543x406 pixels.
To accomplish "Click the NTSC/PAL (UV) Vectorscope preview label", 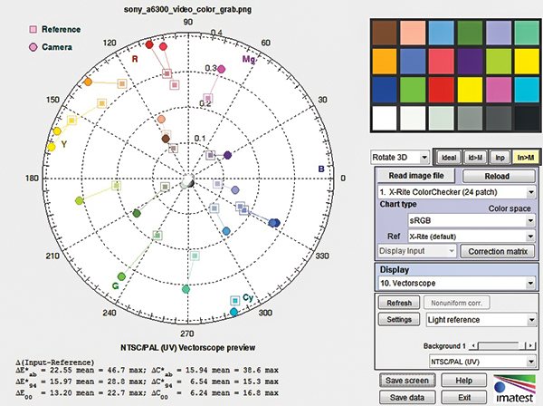I will (187, 347).
